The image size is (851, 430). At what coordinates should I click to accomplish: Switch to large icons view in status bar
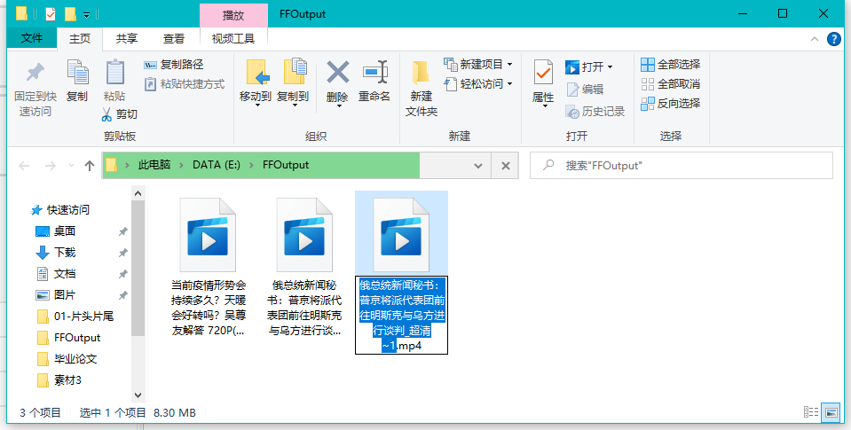831,412
